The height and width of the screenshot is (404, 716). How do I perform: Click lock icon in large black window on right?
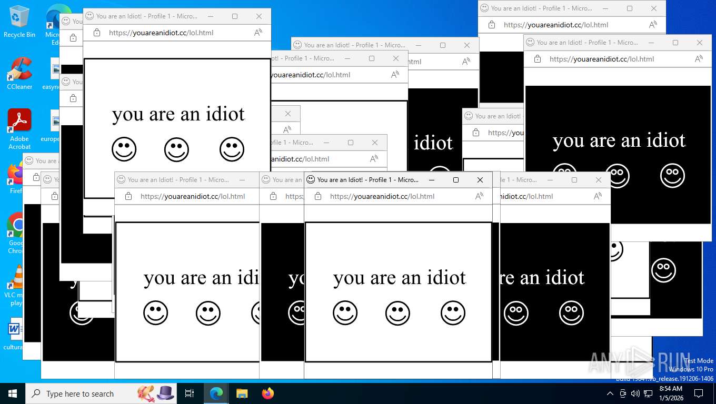click(x=538, y=59)
